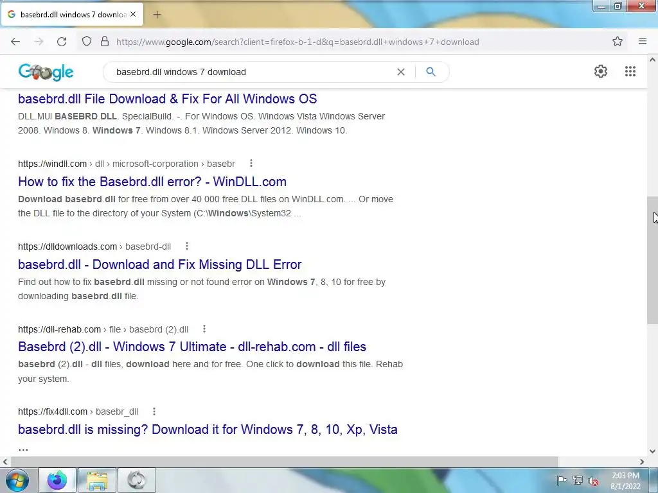Image resolution: width=658 pixels, height=493 pixels.
Task: Open the shield tracking protection icon
Action: point(87,42)
